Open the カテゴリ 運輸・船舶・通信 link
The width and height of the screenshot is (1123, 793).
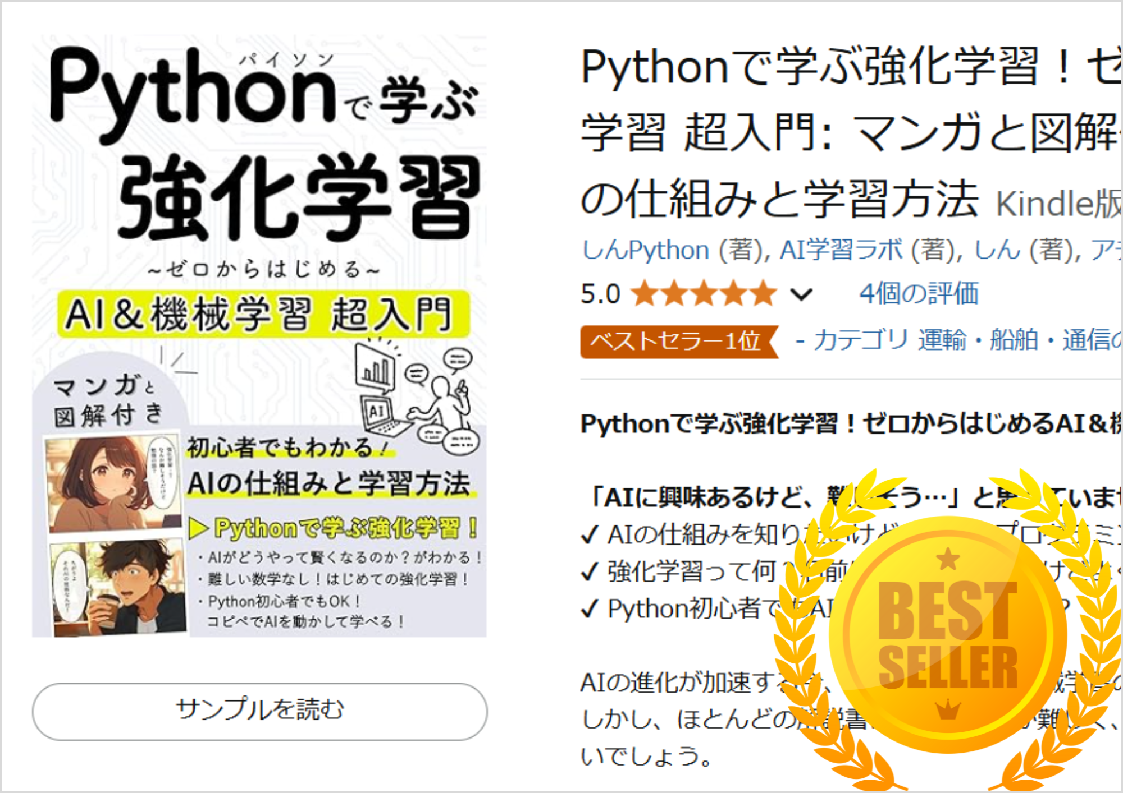point(967,340)
